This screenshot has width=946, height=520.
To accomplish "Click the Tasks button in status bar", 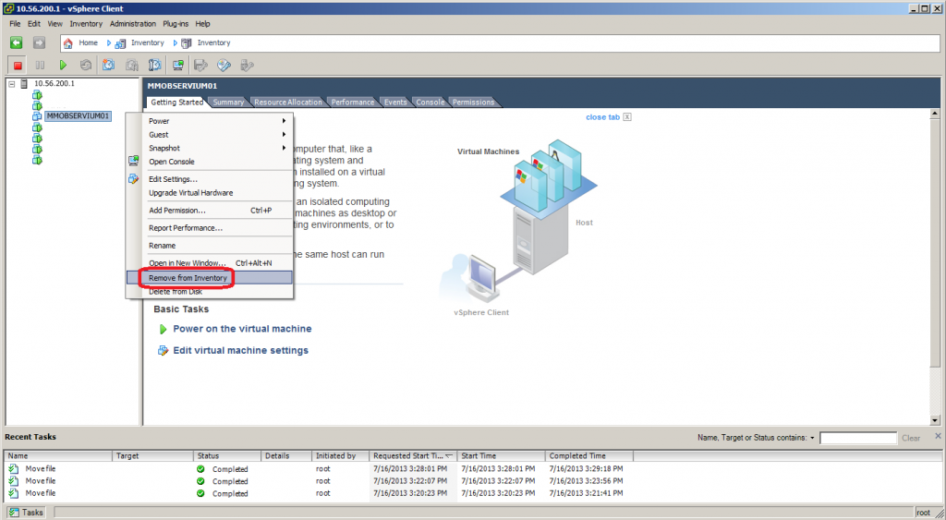I will pos(27,513).
